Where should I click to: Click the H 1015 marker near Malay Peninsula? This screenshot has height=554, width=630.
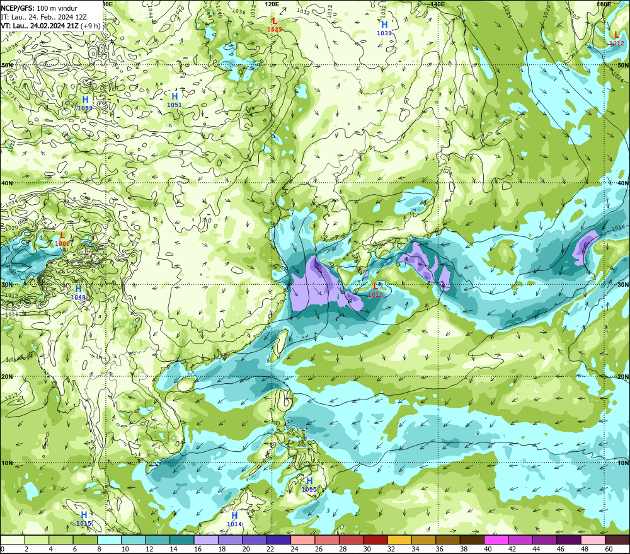(84, 519)
